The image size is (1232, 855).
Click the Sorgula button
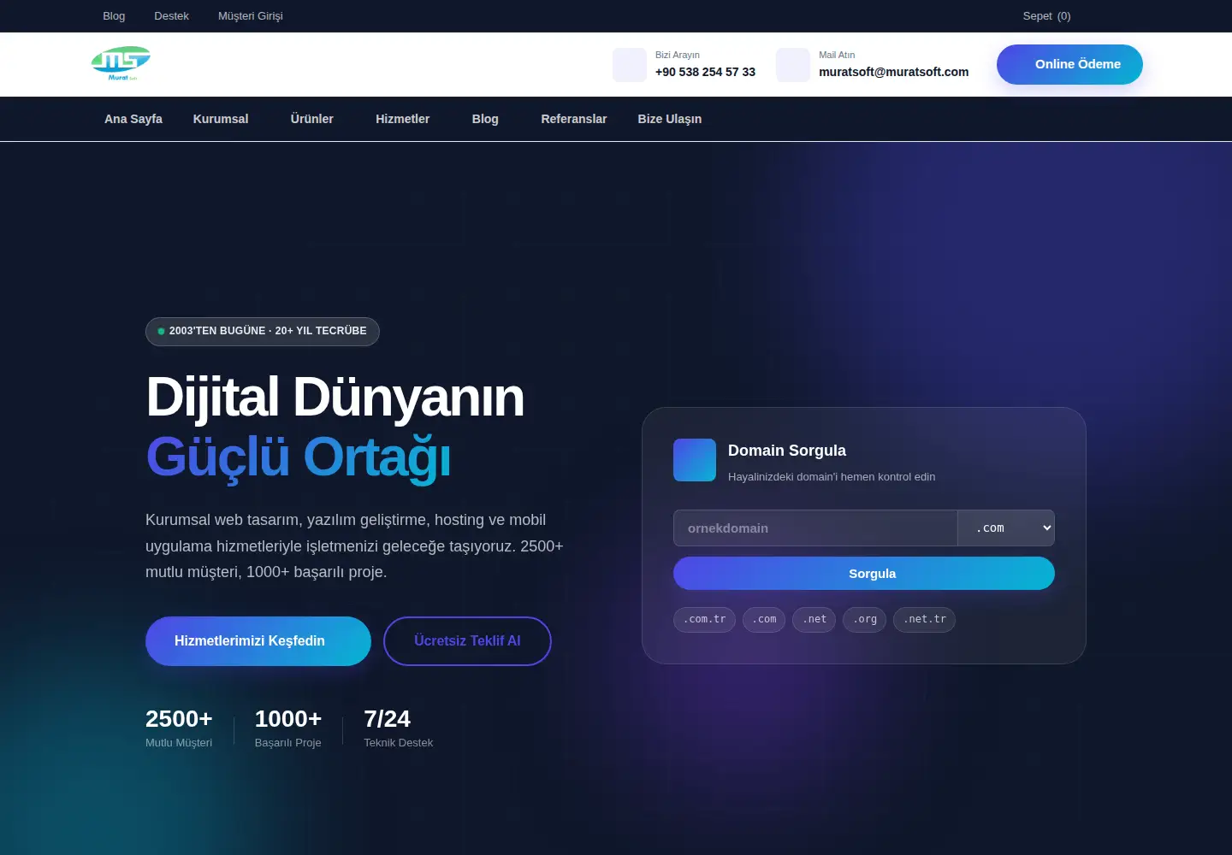tap(864, 574)
